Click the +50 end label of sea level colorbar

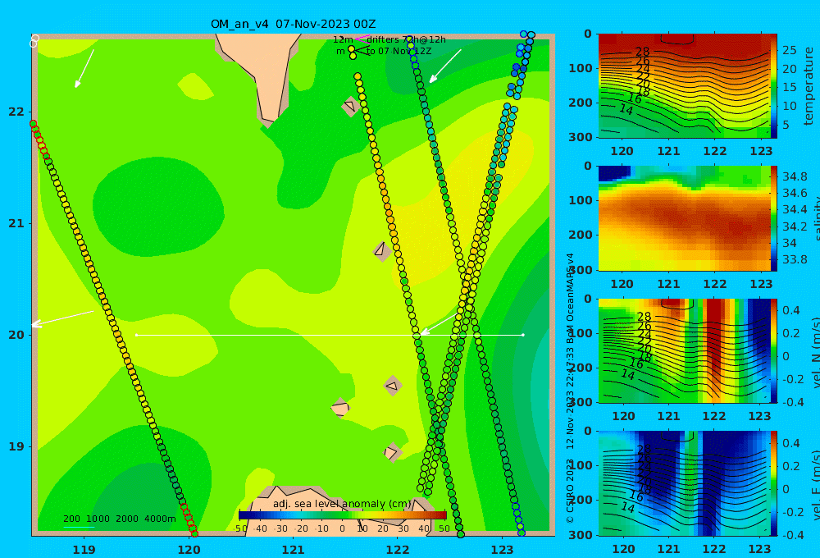(444, 528)
